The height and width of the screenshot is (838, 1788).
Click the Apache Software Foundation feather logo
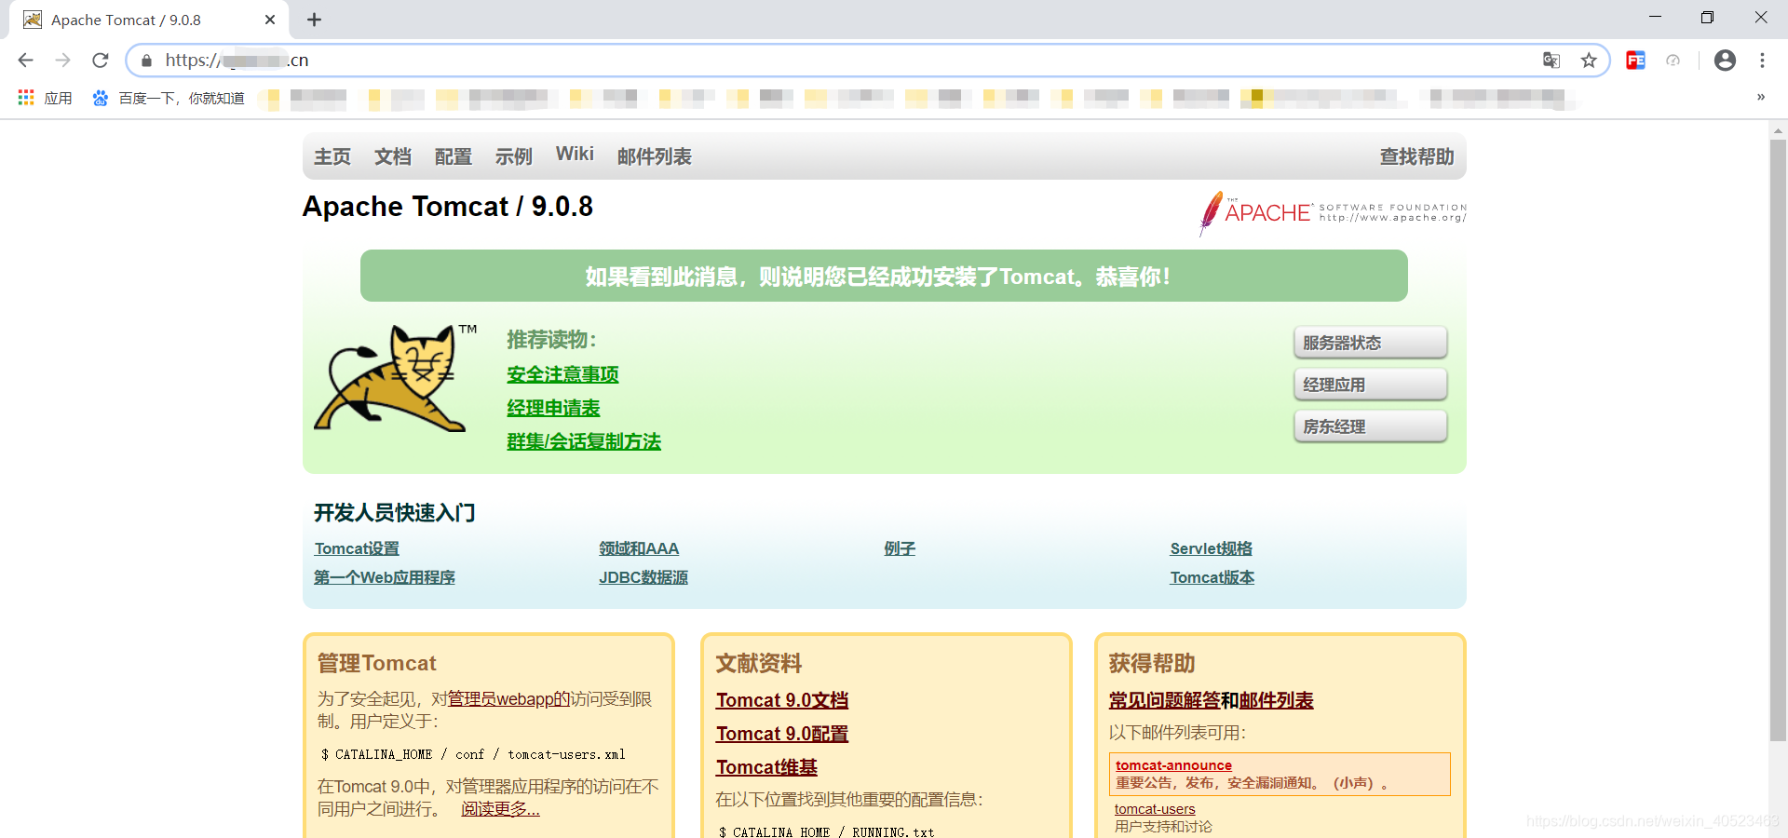(x=1333, y=213)
